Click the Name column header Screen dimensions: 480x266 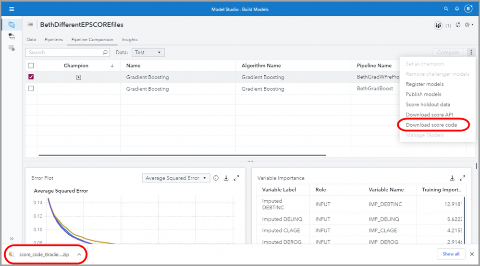133,66
